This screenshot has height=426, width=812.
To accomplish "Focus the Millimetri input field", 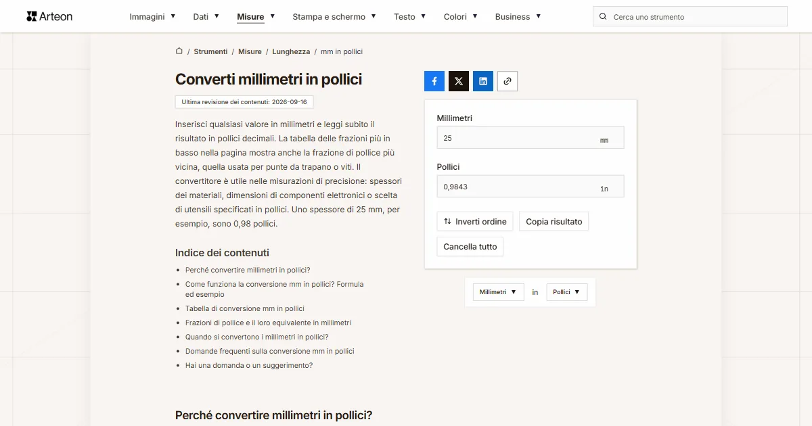I will pyautogui.click(x=531, y=138).
